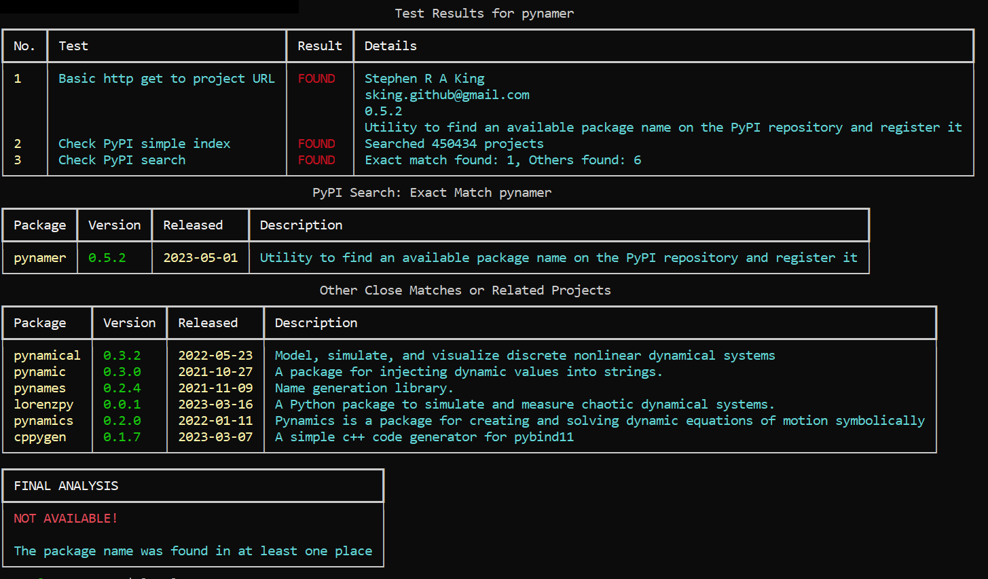Click the 'Result' column header in test table
The image size is (988, 579).
click(320, 46)
